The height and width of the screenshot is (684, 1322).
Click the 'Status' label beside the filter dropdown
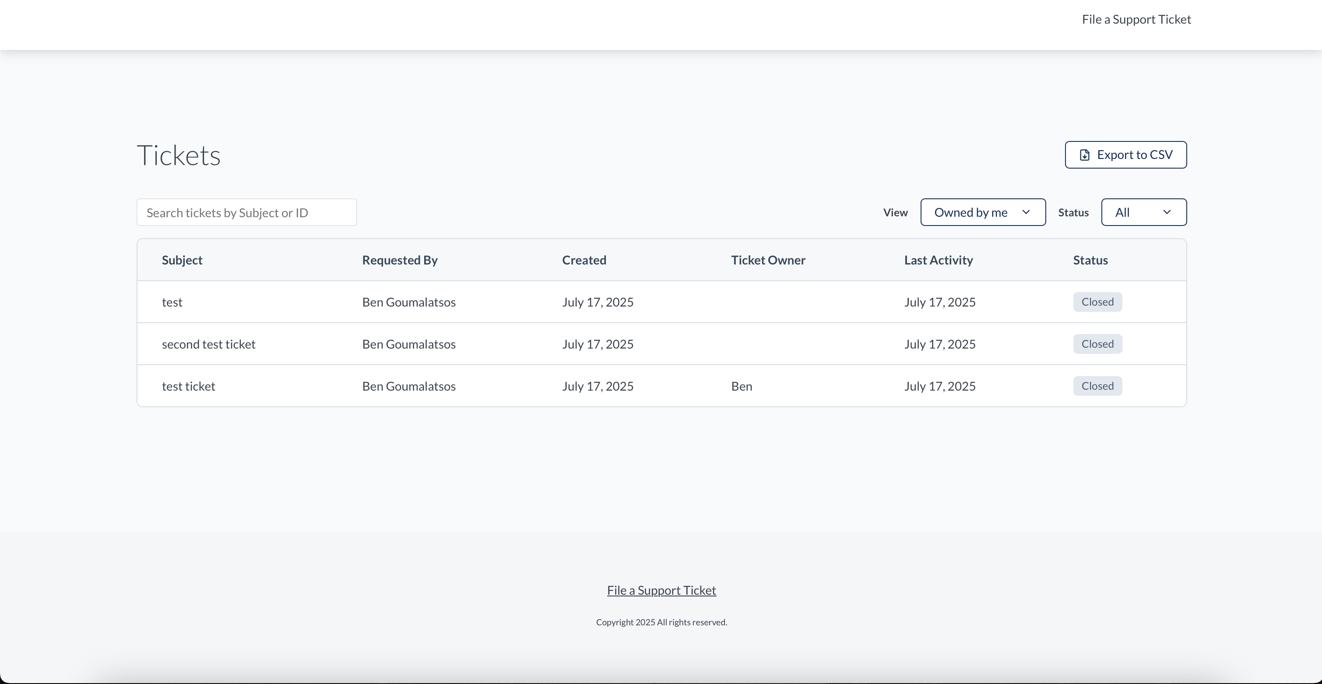(x=1073, y=212)
